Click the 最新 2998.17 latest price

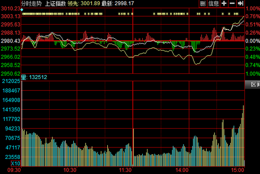click(x=118, y=3)
